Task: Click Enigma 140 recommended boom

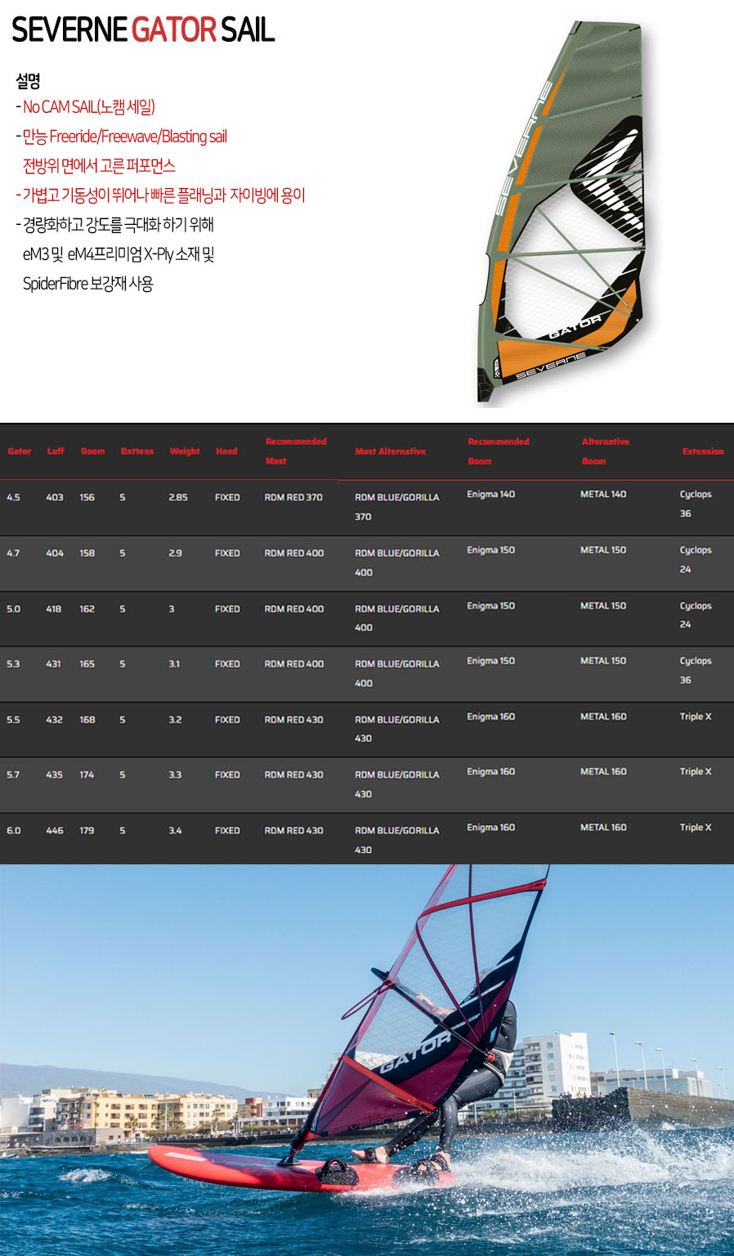Action: tap(491, 494)
